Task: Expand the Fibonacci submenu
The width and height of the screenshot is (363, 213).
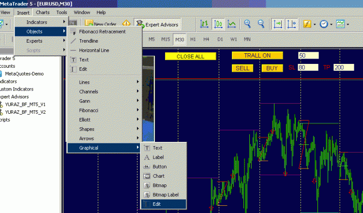Action: 105,110
